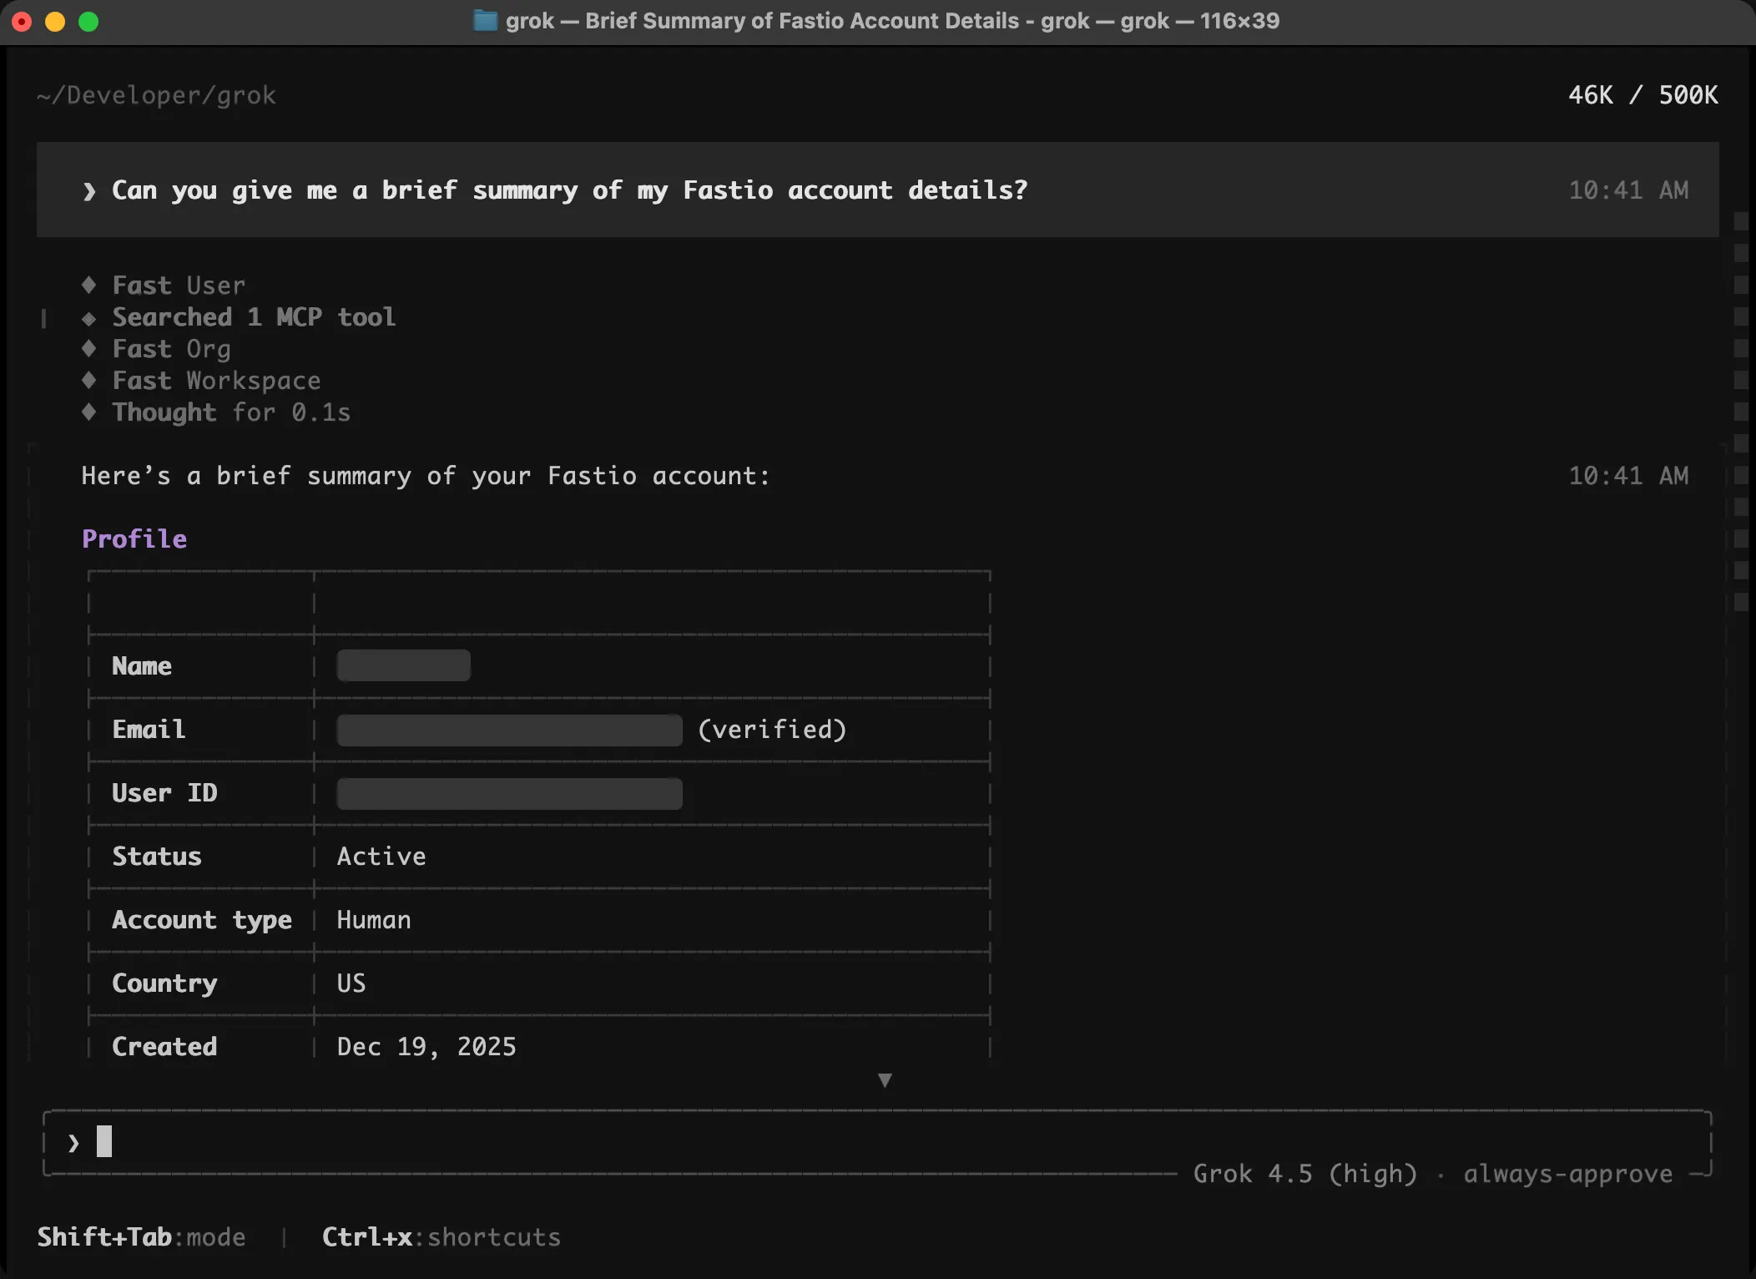Click the diamond icon beside Fast Workspace

coord(88,380)
